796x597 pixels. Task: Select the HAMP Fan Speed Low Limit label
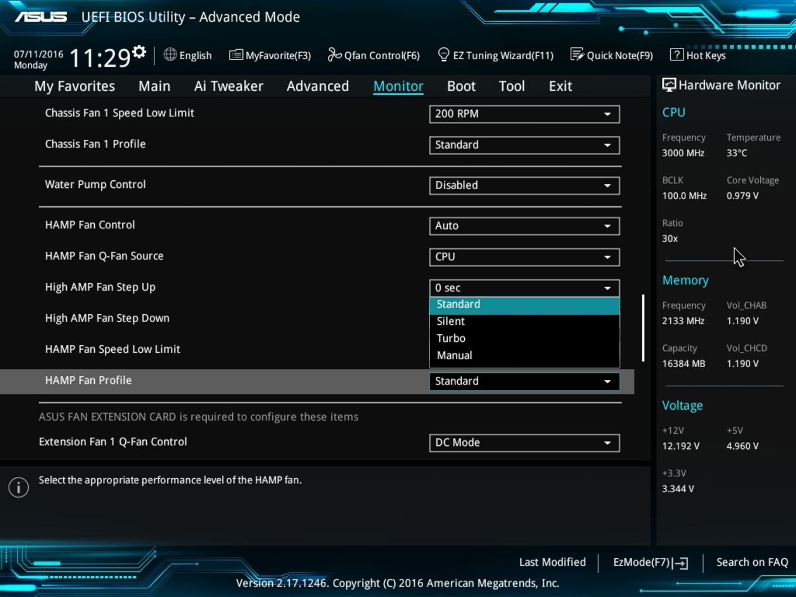(112, 349)
